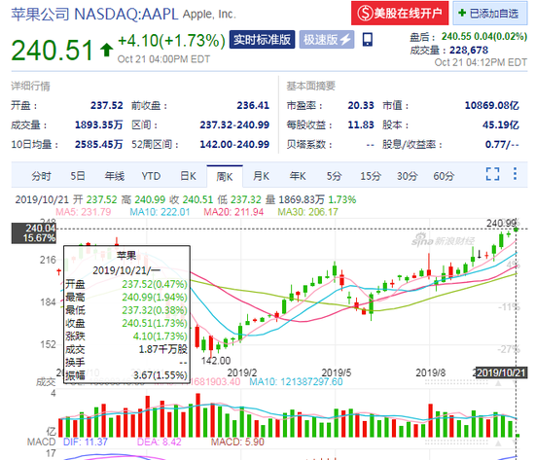535x460 pixels.
Task: Click the 2019/8 axis date label
Action: 430,372
